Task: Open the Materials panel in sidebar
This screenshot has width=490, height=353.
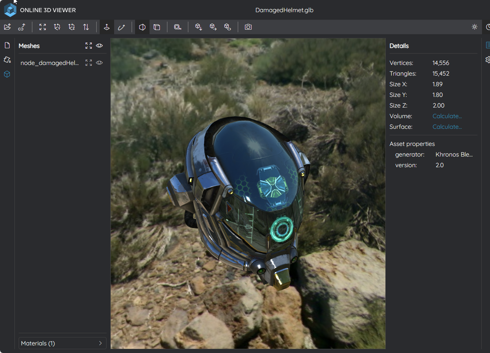Action: pos(7,60)
